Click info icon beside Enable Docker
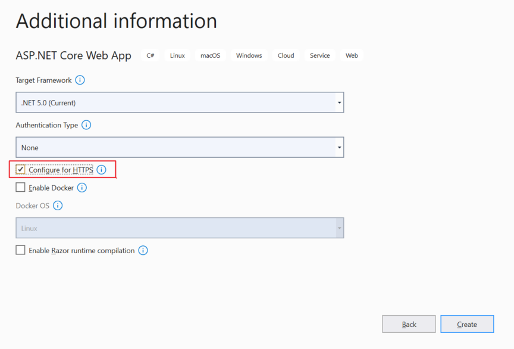The image size is (514, 349). point(82,188)
